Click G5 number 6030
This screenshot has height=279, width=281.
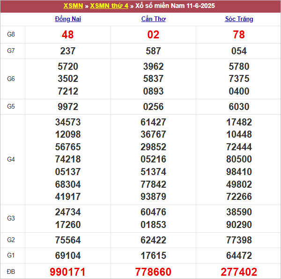[x=239, y=107]
